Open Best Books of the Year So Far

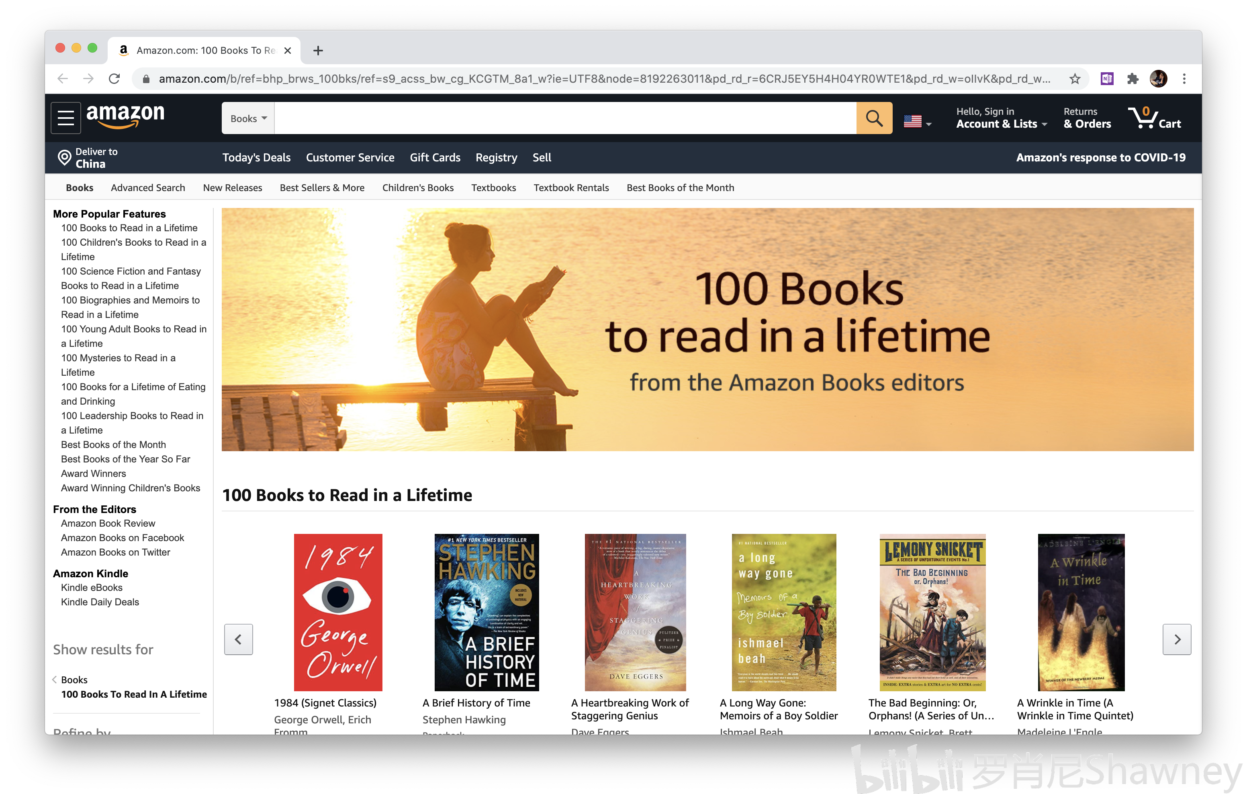pos(125,459)
